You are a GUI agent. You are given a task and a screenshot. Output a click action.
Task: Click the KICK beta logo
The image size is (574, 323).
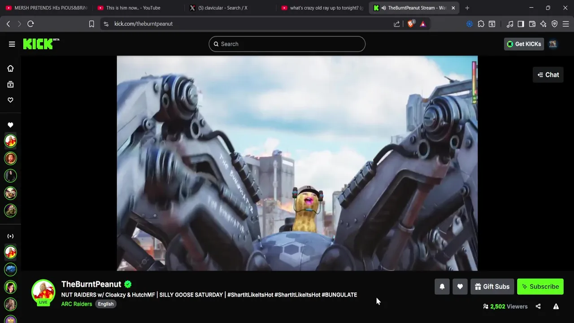point(41,44)
